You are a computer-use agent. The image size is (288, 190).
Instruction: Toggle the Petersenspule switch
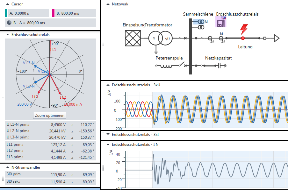182,64
